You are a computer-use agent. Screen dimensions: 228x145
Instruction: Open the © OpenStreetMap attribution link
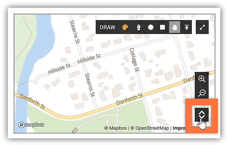tap(150, 128)
